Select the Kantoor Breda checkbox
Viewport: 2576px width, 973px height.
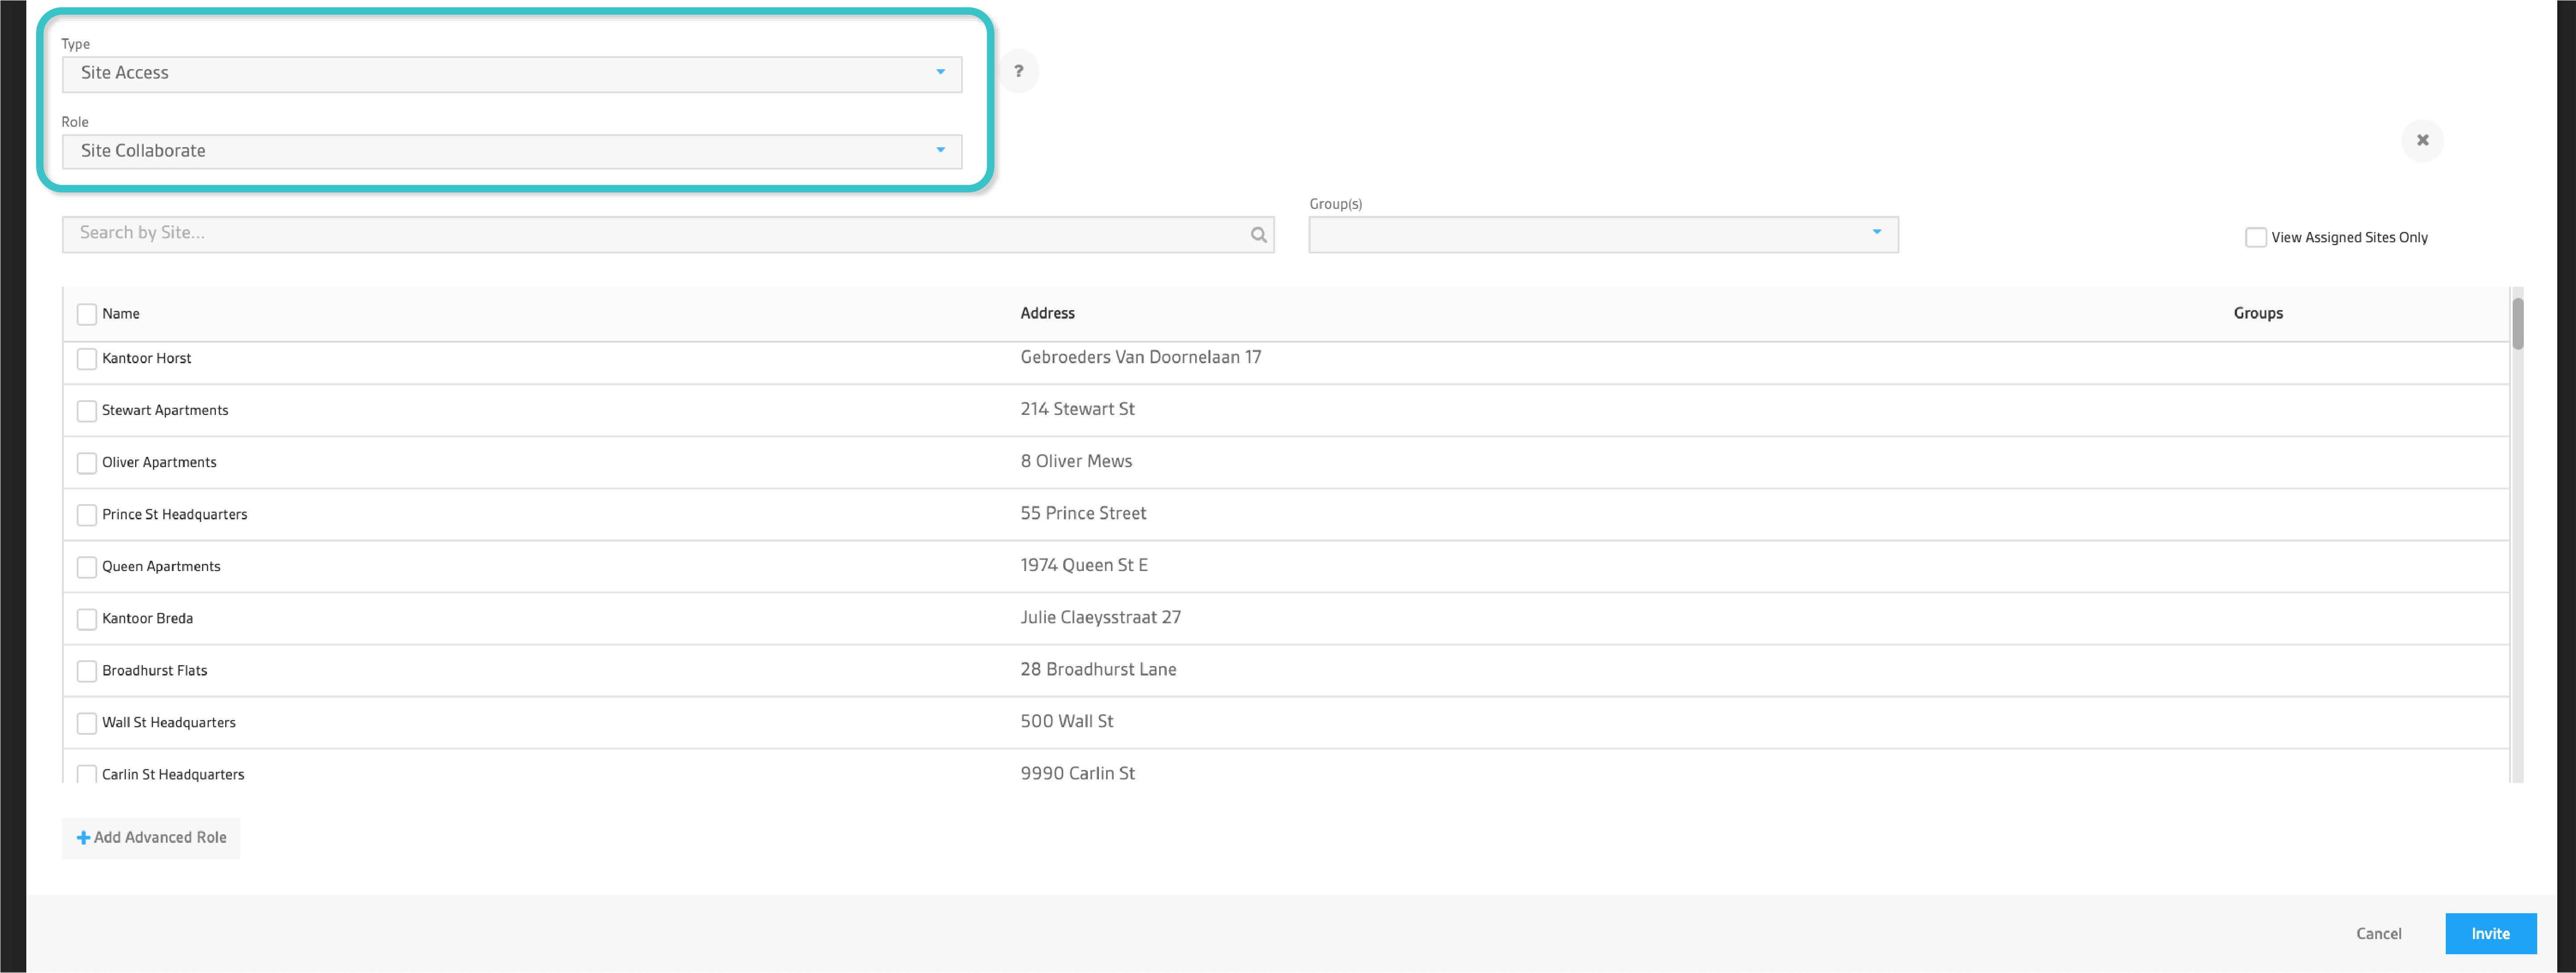87,619
